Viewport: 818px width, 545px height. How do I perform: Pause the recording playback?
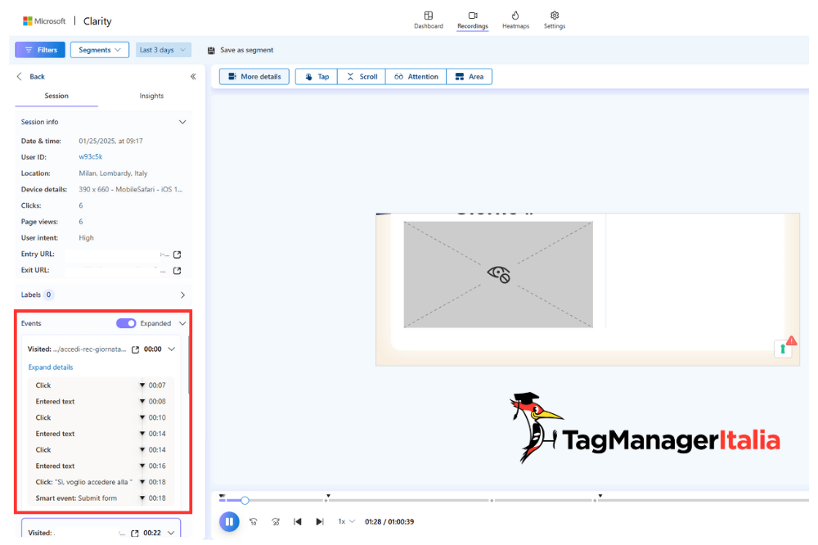pos(229,522)
